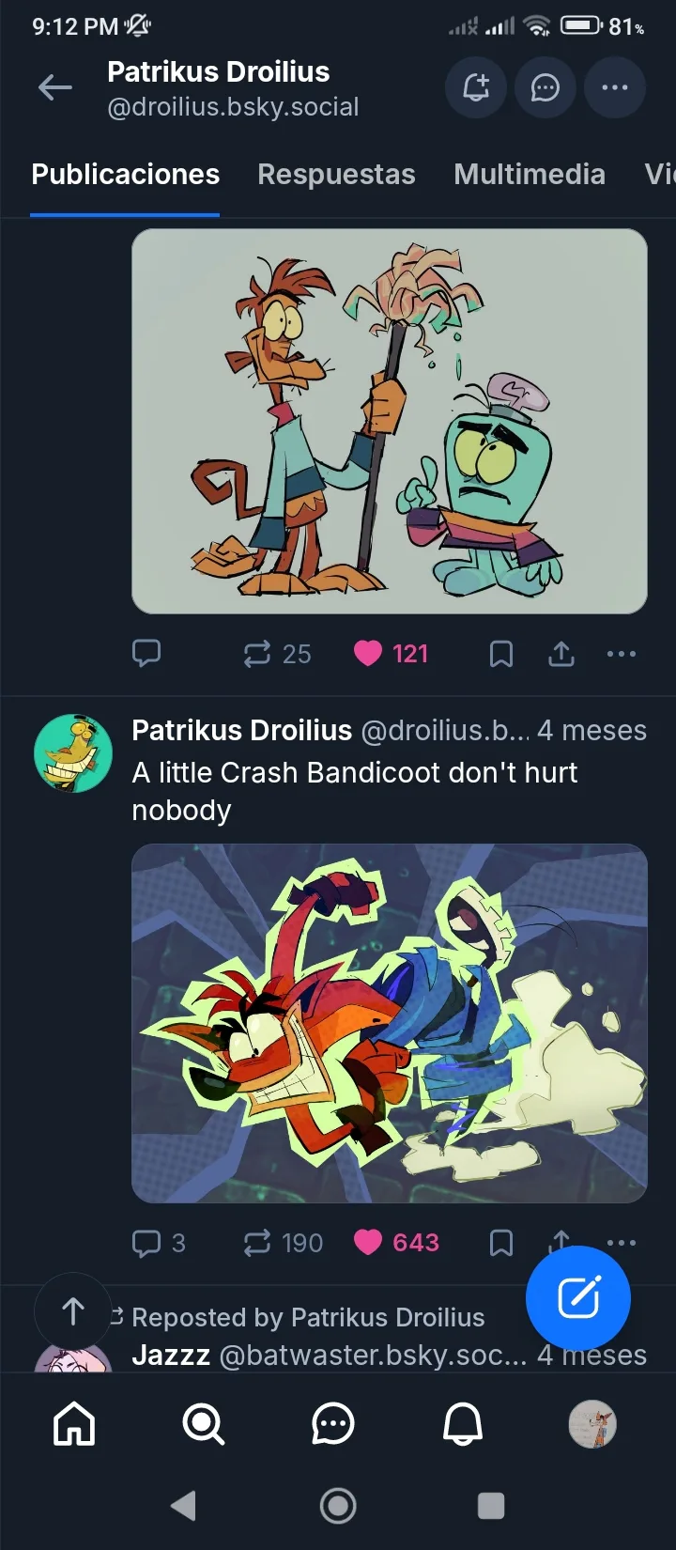Share the post with 121 likes
The width and height of the screenshot is (676, 1550).
(x=561, y=654)
